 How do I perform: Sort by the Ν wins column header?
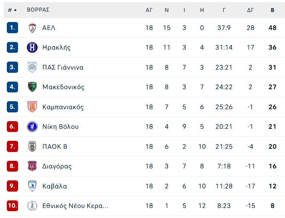coord(166,10)
